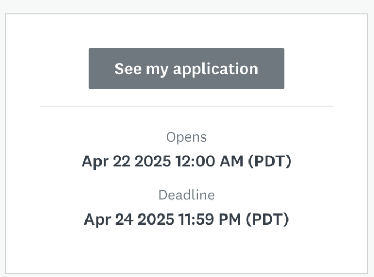The height and width of the screenshot is (277, 374).
Task: Select the "Deadline" label text
Action: coord(186,195)
